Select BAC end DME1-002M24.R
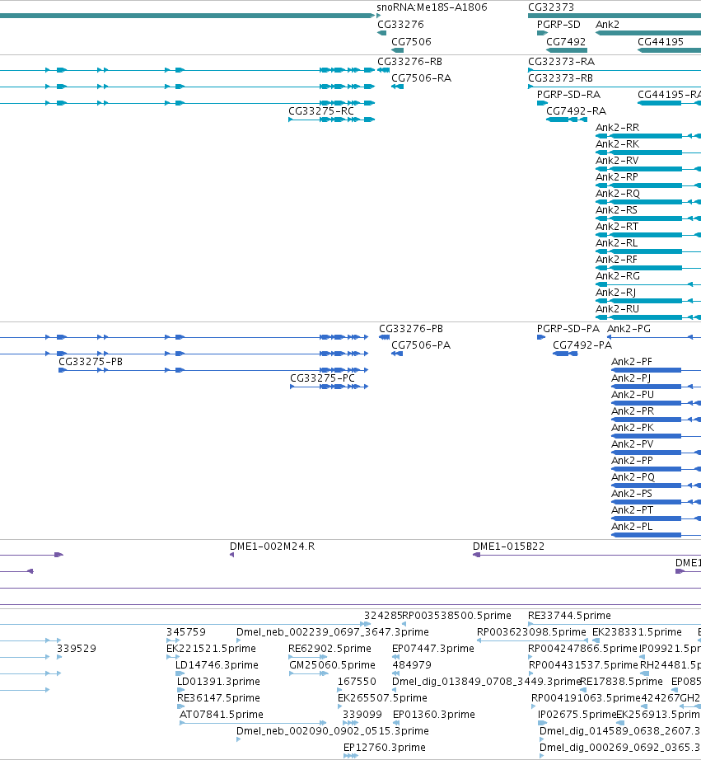701x760 pixels. pyautogui.click(x=273, y=547)
